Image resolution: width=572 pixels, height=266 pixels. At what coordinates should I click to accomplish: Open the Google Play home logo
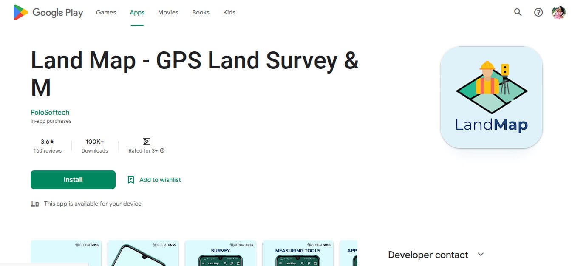tap(48, 12)
